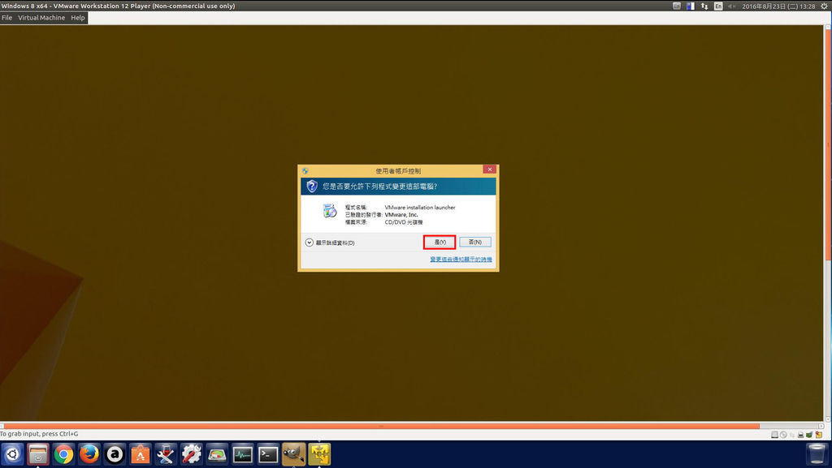The height and width of the screenshot is (468, 832).
Task: Click the printer device status icon
Action: click(x=800, y=435)
